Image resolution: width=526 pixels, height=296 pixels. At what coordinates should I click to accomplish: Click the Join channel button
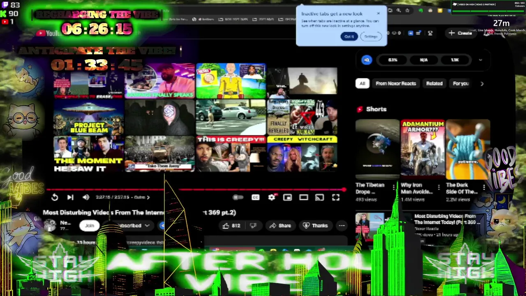90,225
